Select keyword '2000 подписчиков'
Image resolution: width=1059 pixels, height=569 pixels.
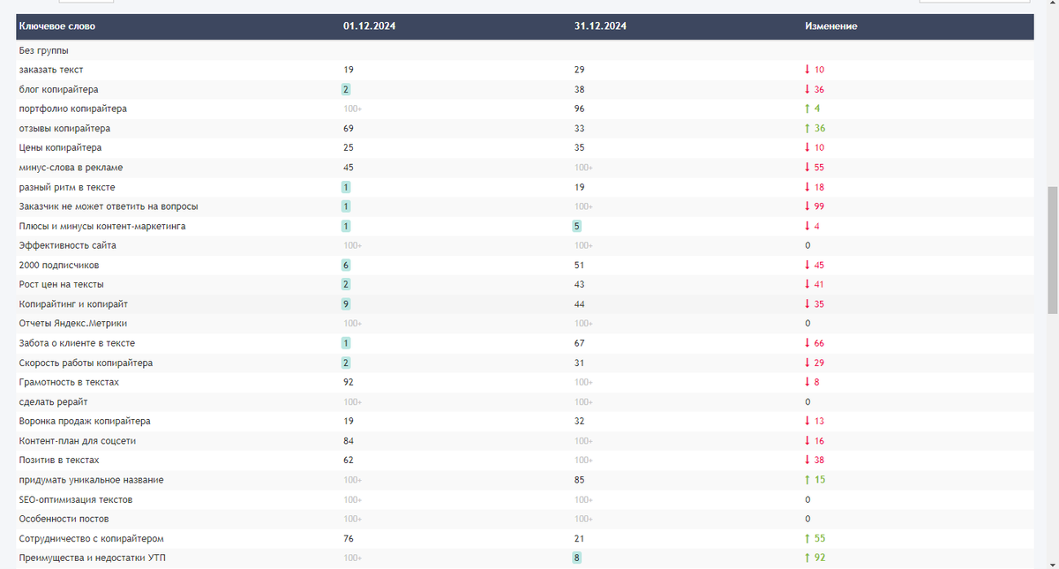coord(58,265)
